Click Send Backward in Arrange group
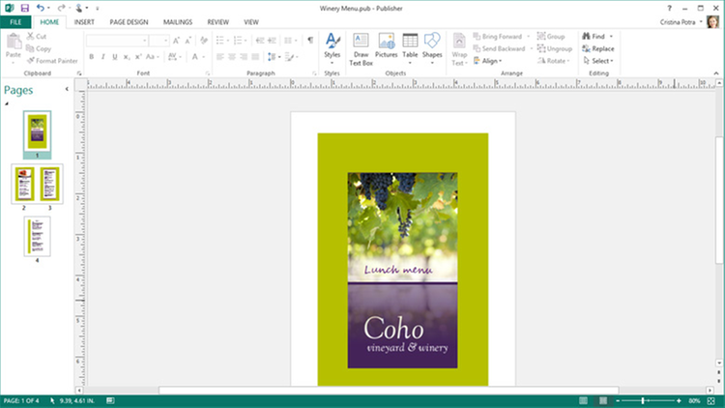 pyautogui.click(x=499, y=48)
